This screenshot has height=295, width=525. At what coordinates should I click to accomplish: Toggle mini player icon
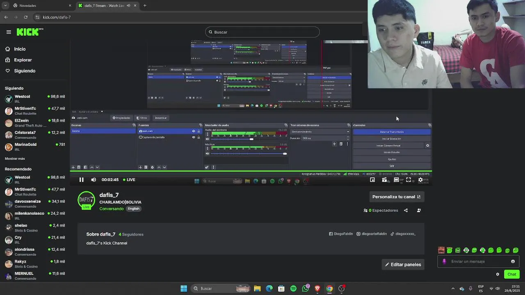[372, 180]
